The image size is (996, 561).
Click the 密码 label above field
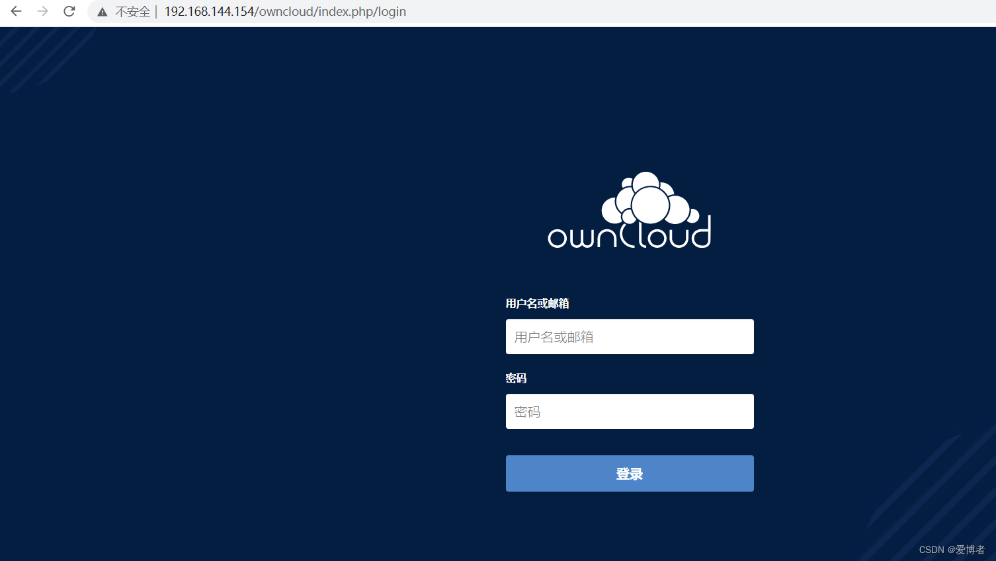516,378
